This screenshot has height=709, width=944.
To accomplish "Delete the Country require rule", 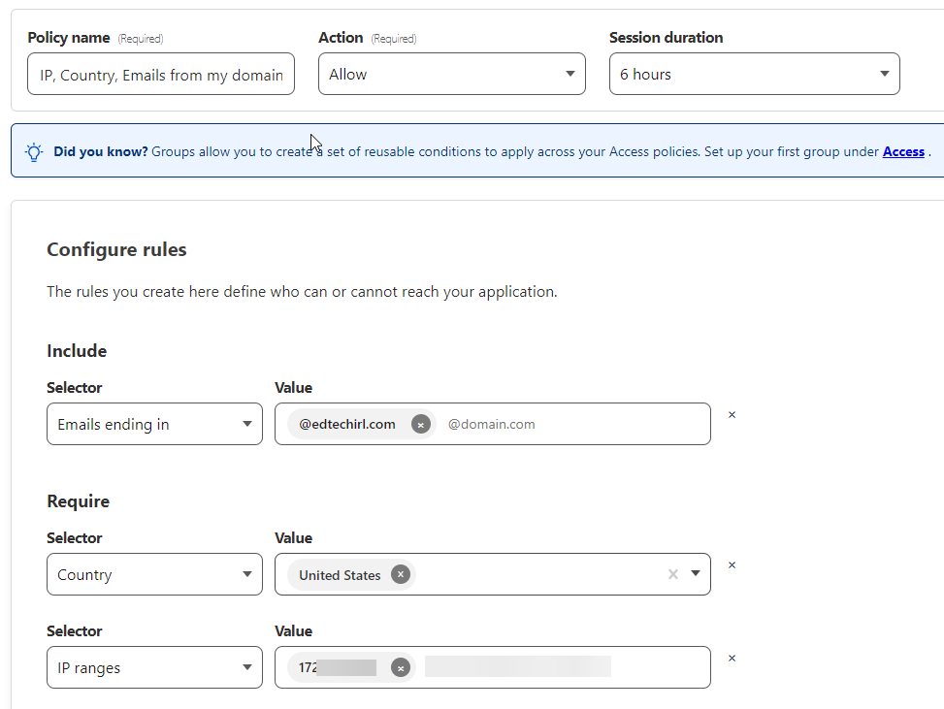I will point(732,564).
